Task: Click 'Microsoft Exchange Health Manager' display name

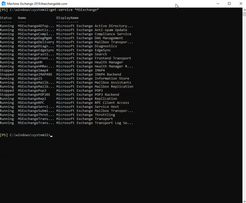Action: [90, 62]
